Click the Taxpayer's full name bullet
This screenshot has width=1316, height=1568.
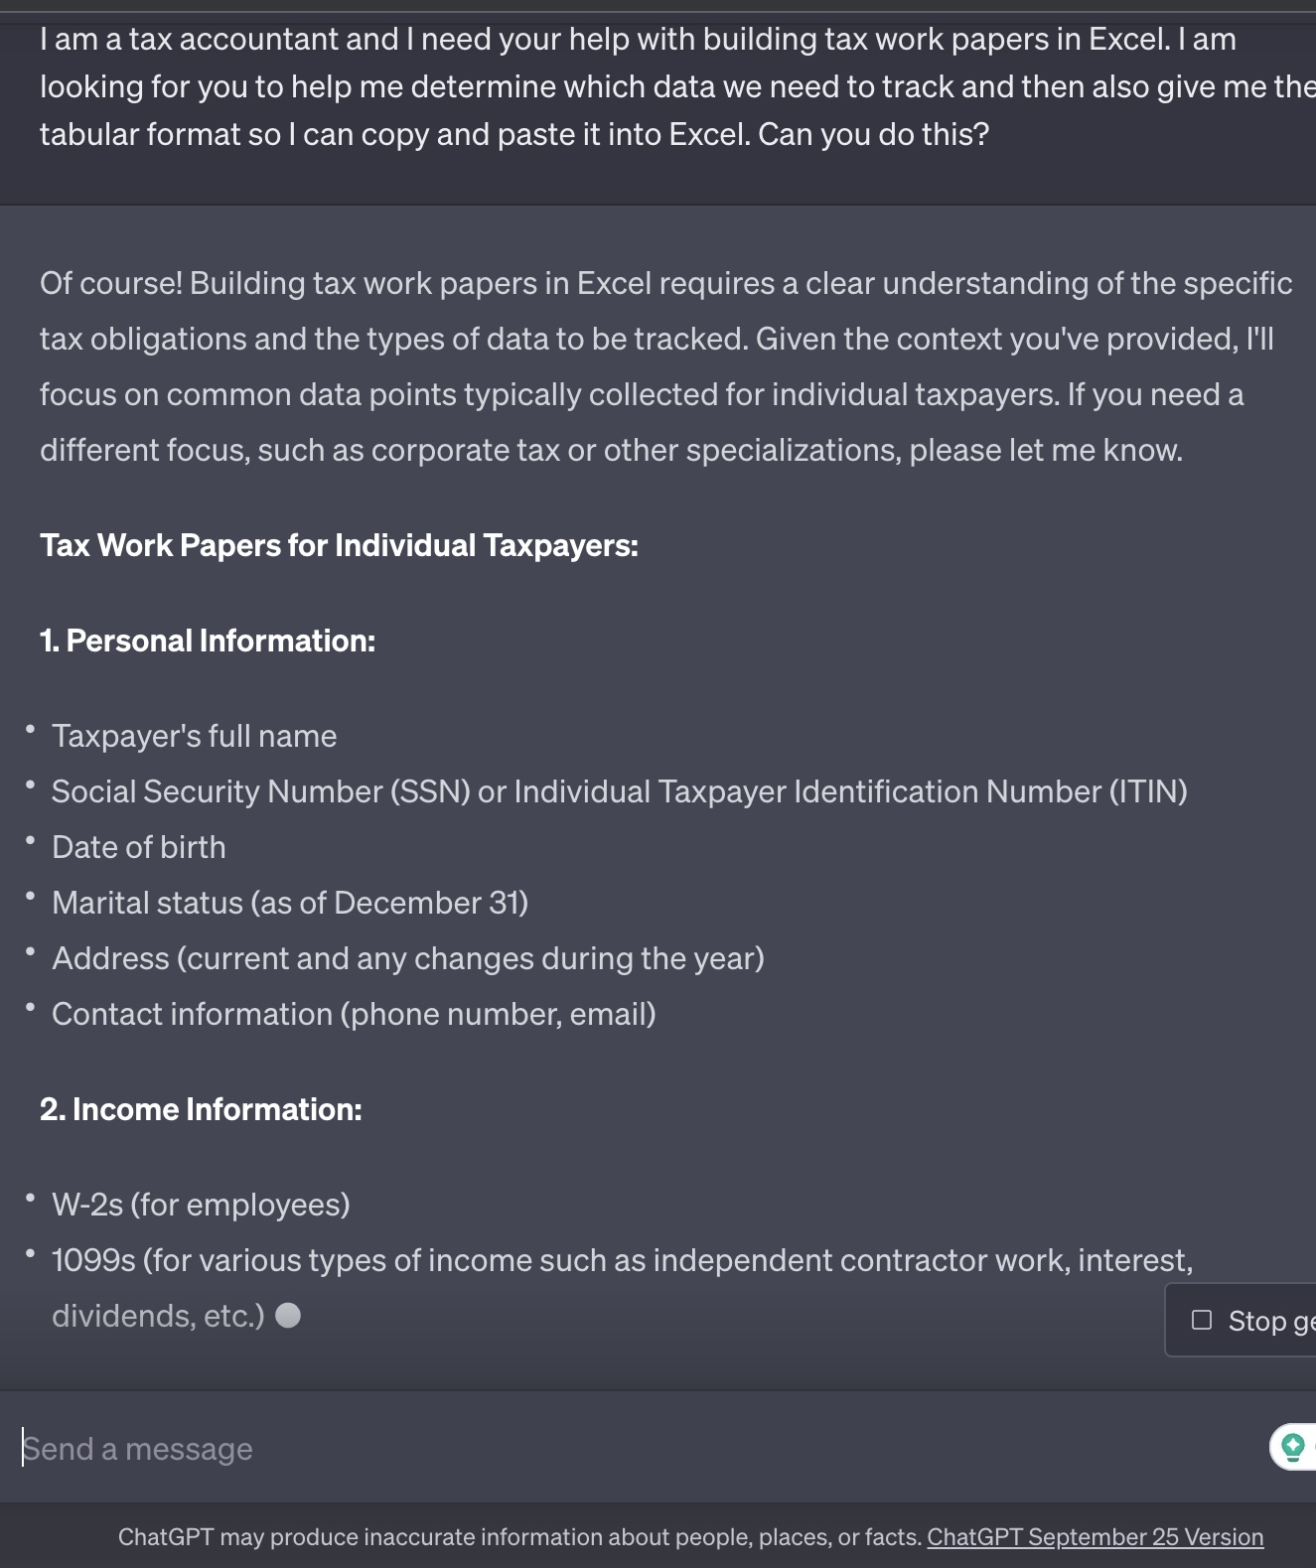tap(194, 736)
